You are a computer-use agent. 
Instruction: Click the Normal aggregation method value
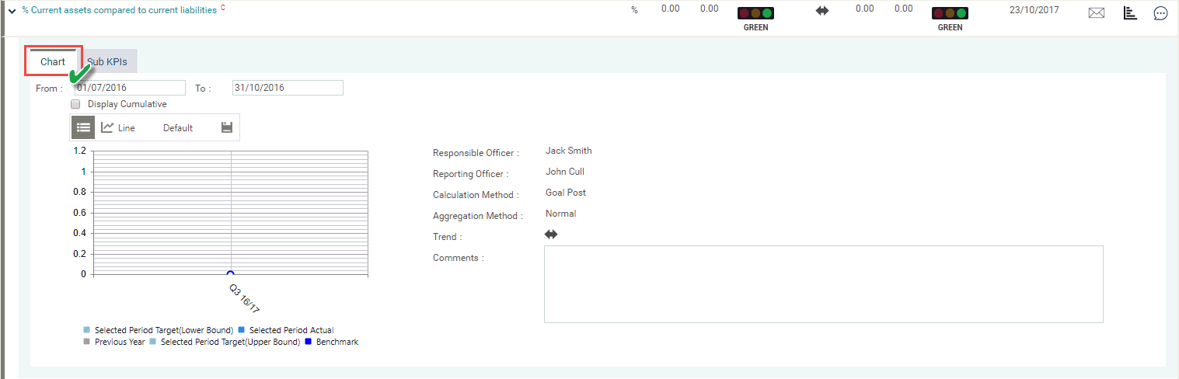click(x=561, y=214)
